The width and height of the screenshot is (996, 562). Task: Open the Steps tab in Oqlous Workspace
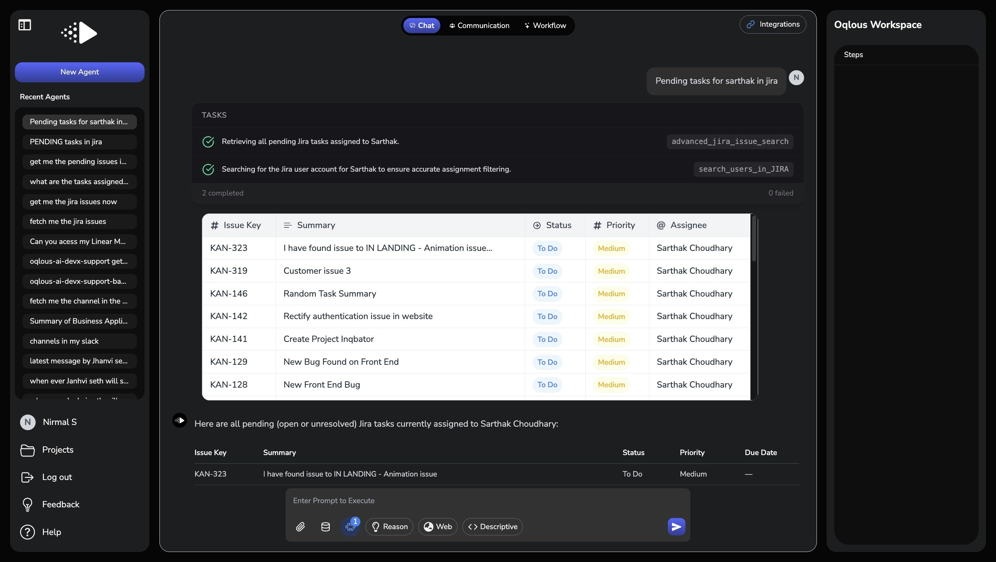click(853, 55)
